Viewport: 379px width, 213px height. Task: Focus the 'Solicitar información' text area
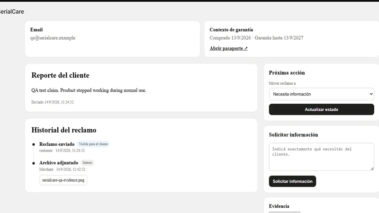click(321, 157)
